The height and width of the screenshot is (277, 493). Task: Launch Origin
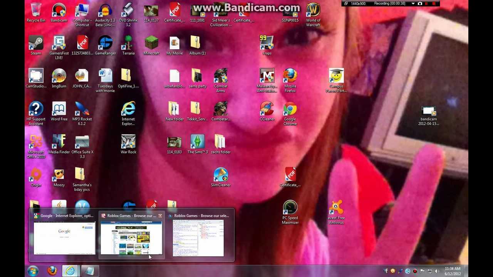36,177
